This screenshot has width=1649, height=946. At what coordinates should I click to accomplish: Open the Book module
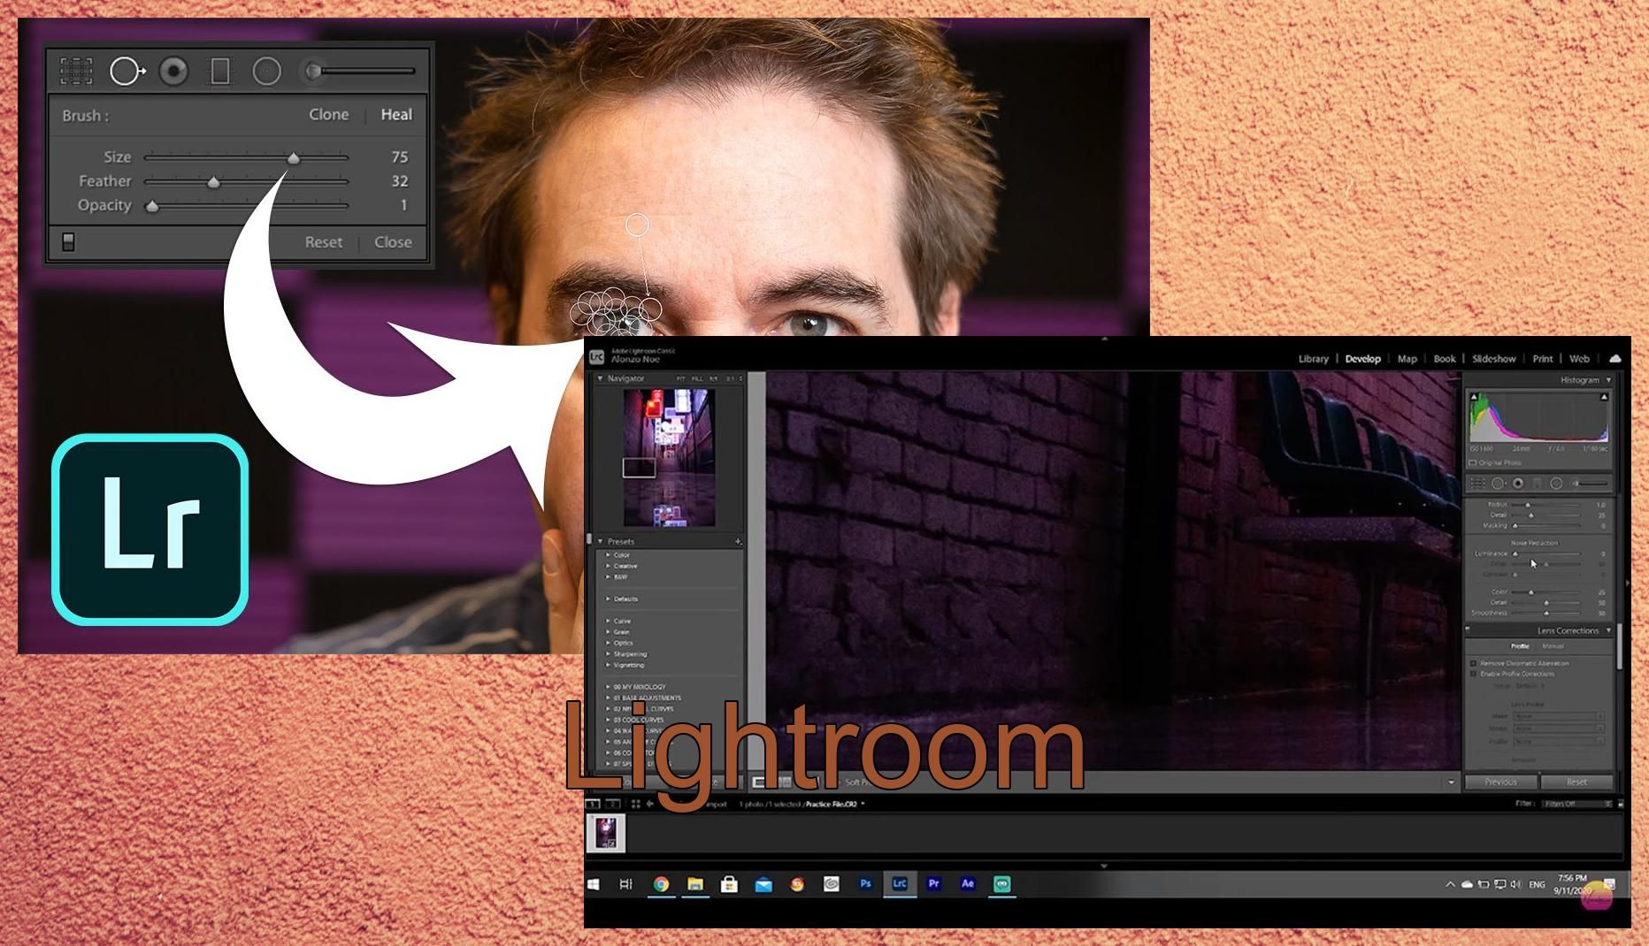coord(1444,359)
